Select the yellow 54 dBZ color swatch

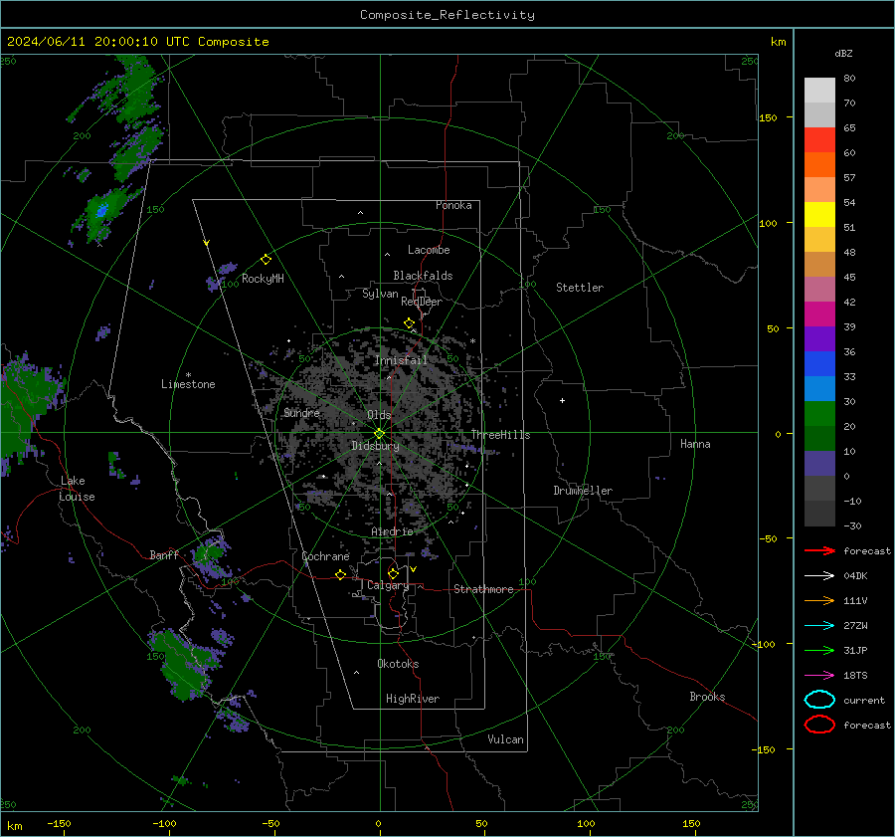819,215
